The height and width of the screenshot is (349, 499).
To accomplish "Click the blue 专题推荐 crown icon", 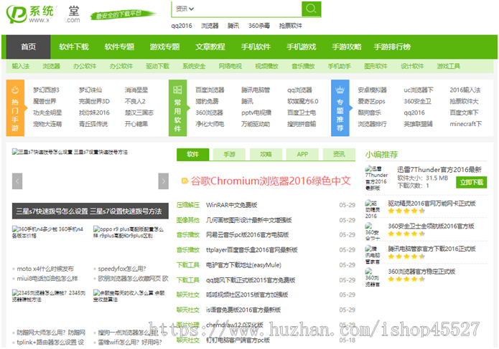I will tap(340, 90).
